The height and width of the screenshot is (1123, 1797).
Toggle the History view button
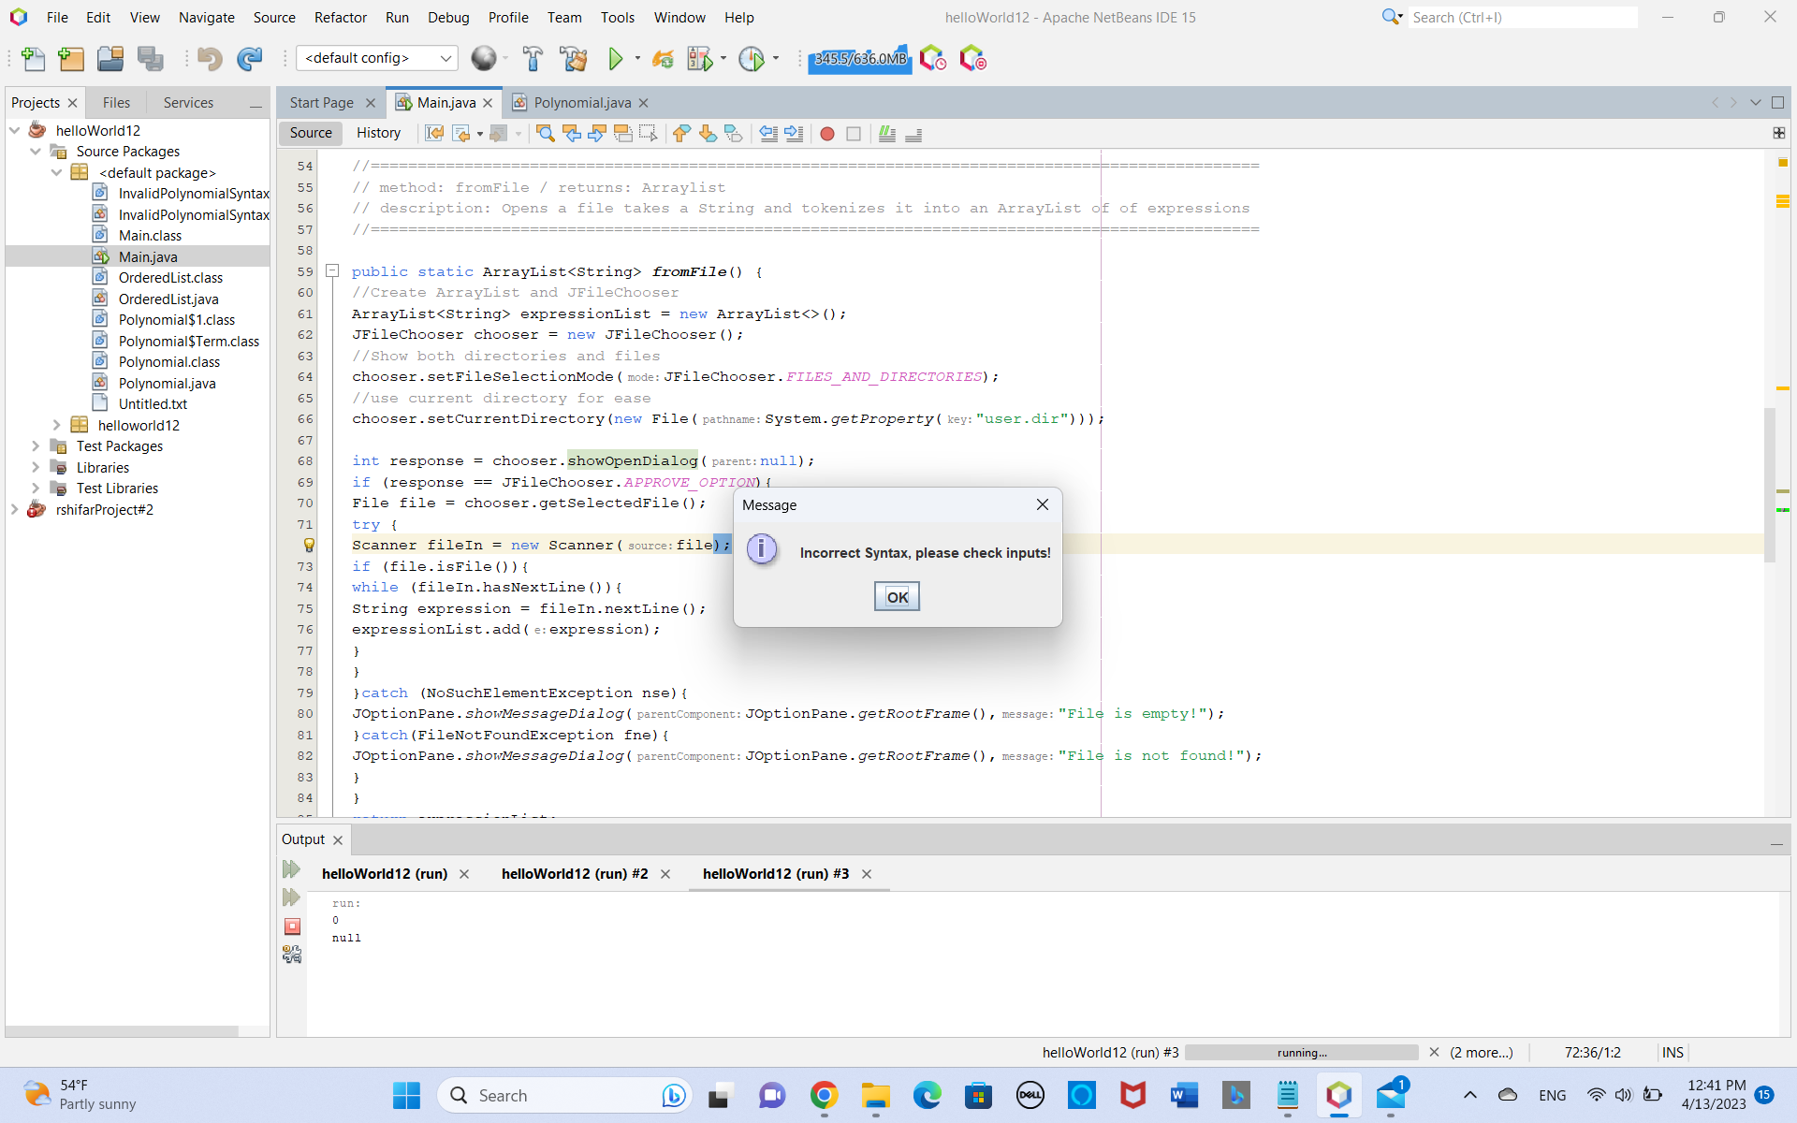click(x=378, y=133)
